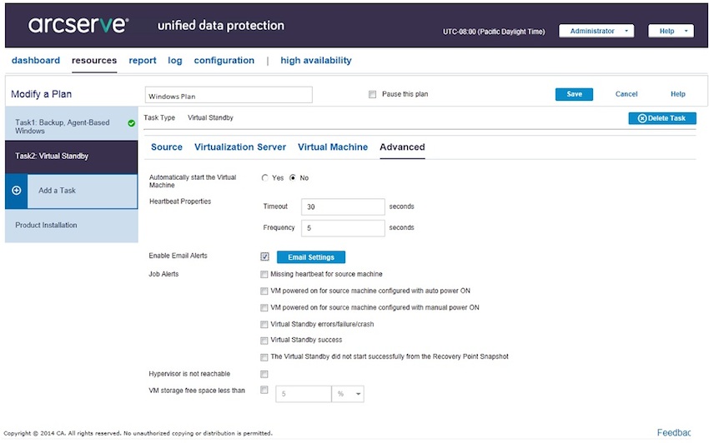Open the percent unit dropdown
The image size is (709, 443).
pyautogui.click(x=348, y=394)
